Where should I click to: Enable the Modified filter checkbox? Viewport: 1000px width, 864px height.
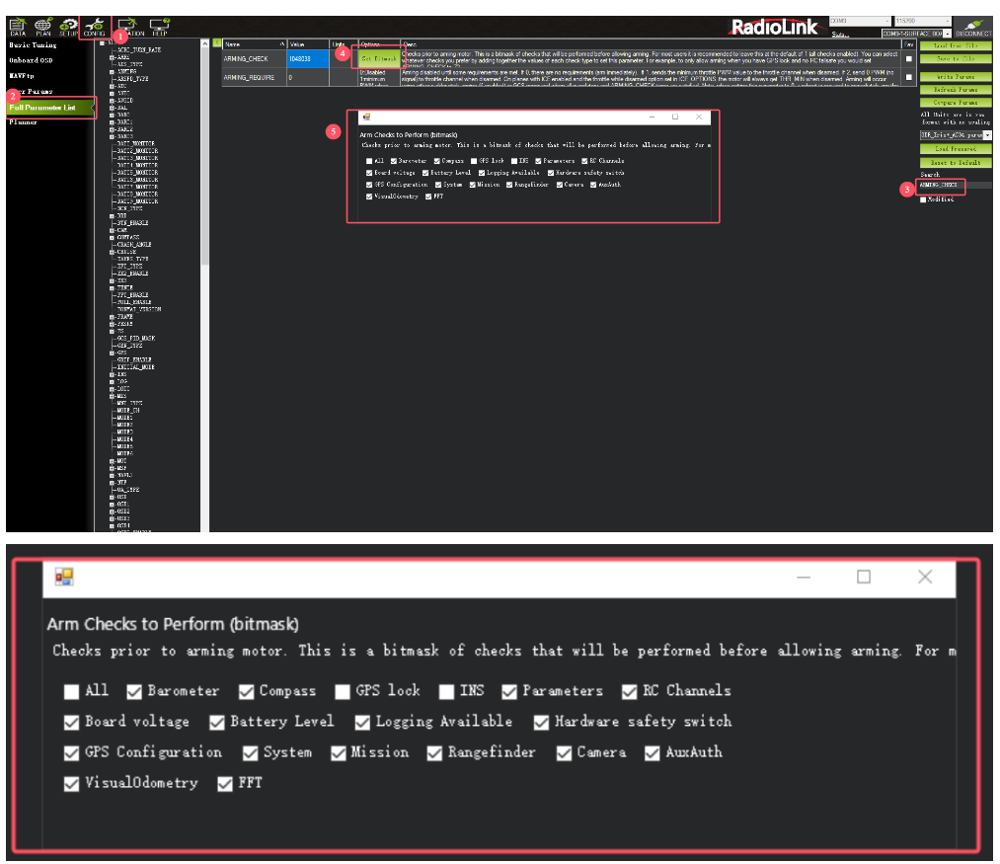tap(923, 199)
